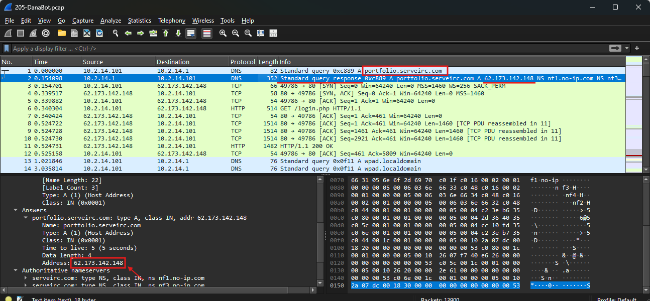Stop the running capture
Image resolution: width=650 pixels, height=301 pixels.
point(21,33)
